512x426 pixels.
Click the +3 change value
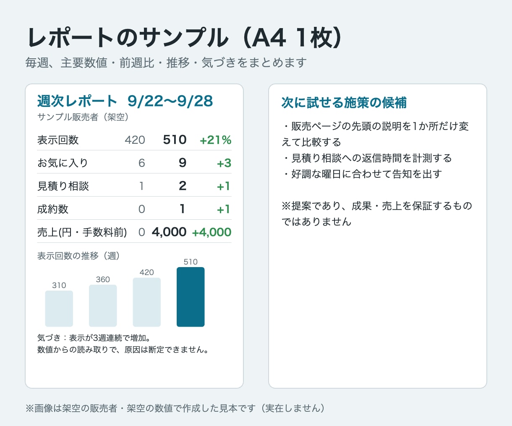tap(224, 163)
